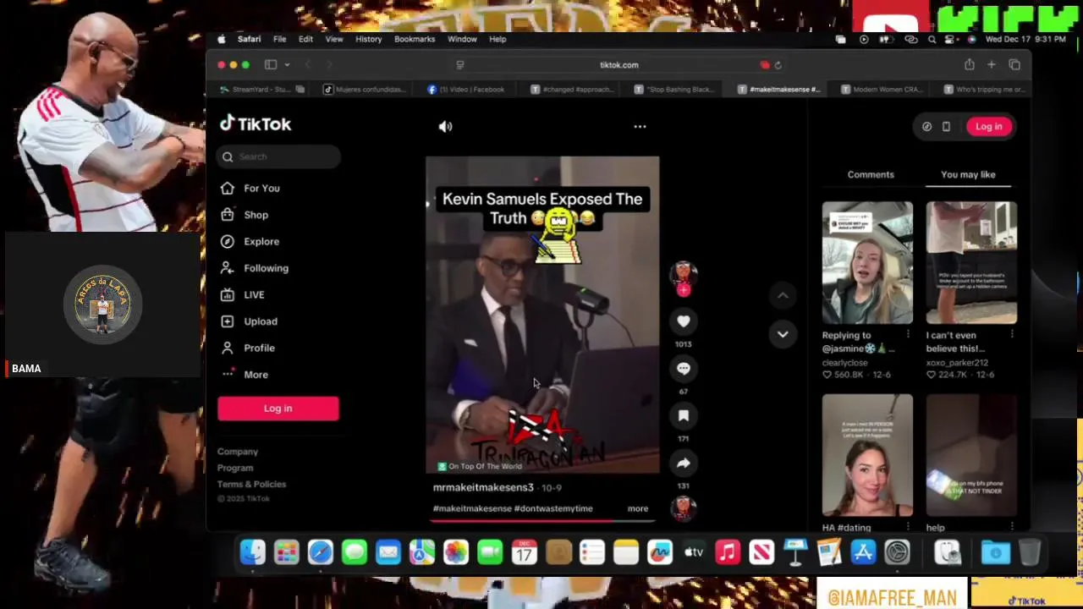Click the Log in button at top right
Viewport: 1083px width, 609px height.
coord(988,127)
